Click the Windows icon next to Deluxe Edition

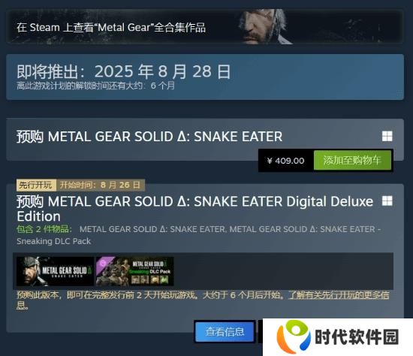(x=387, y=201)
